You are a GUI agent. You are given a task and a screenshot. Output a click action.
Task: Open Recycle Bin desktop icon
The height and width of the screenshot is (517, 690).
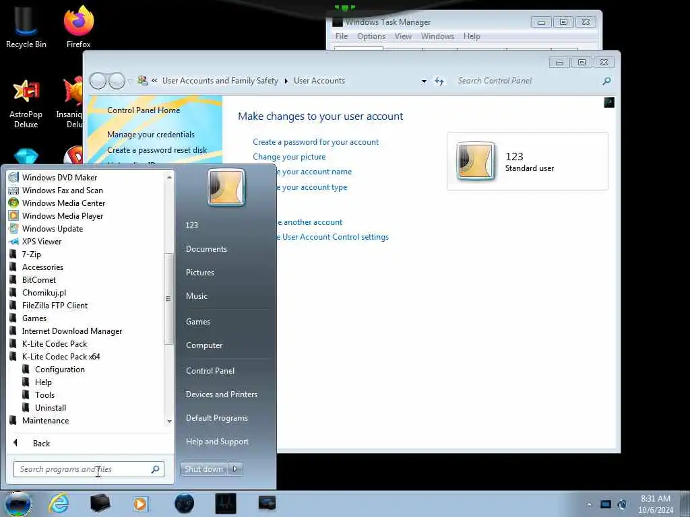click(x=26, y=27)
